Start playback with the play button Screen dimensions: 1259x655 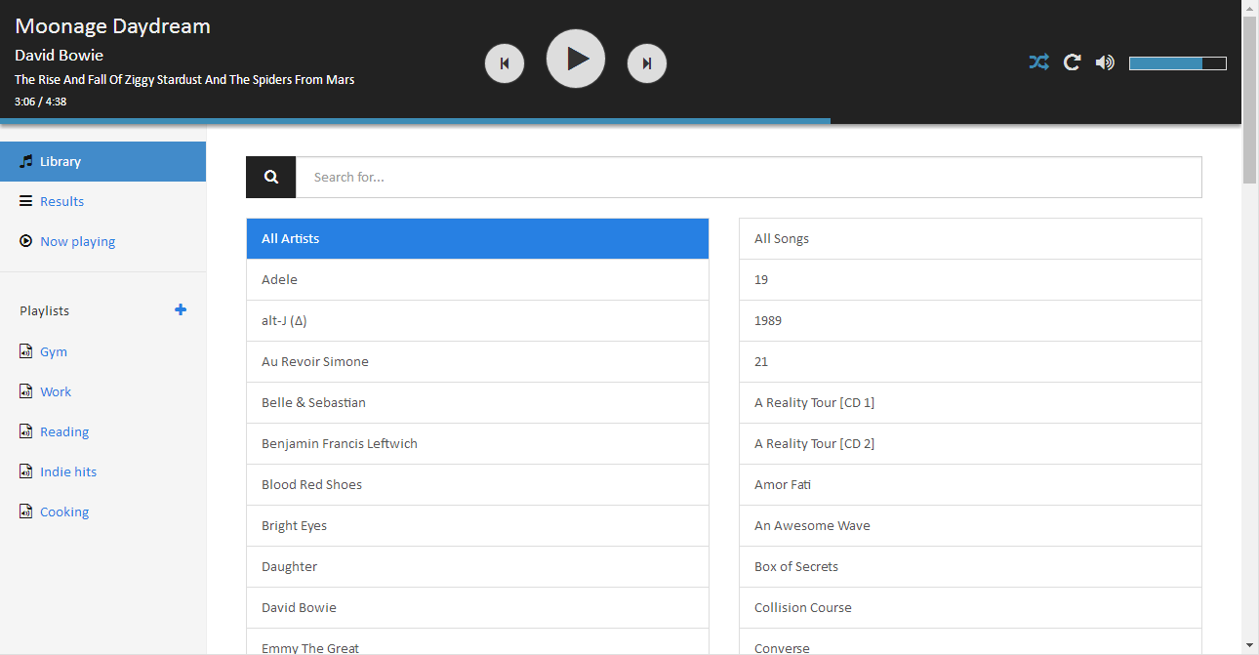[x=576, y=59]
